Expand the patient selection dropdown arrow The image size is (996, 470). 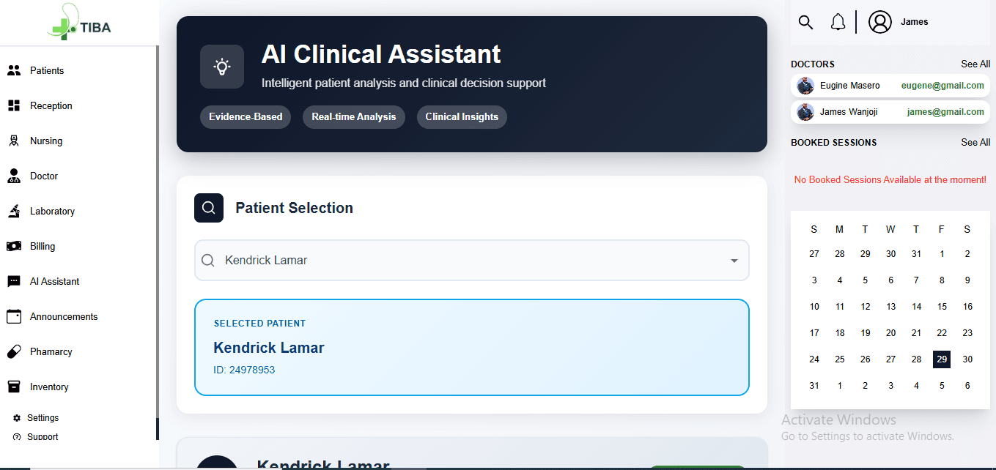pos(734,261)
